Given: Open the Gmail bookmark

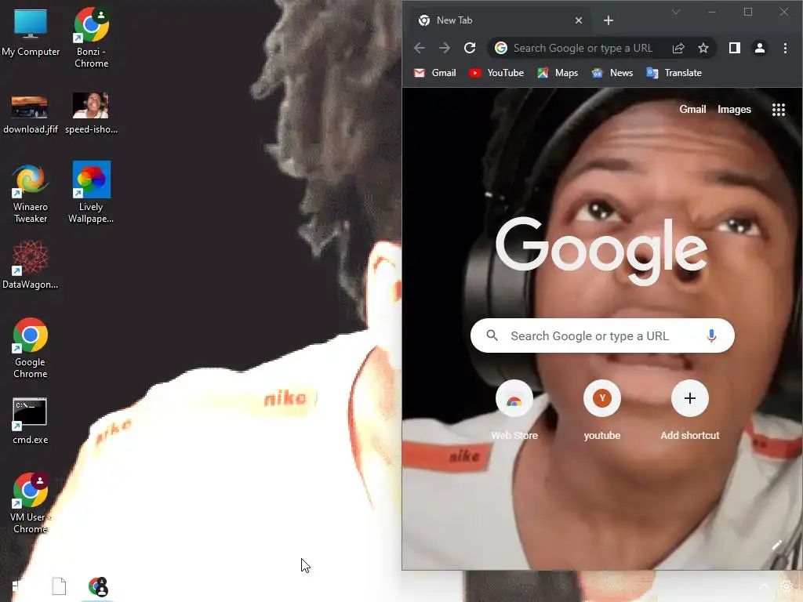Looking at the screenshot, I should (x=434, y=73).
